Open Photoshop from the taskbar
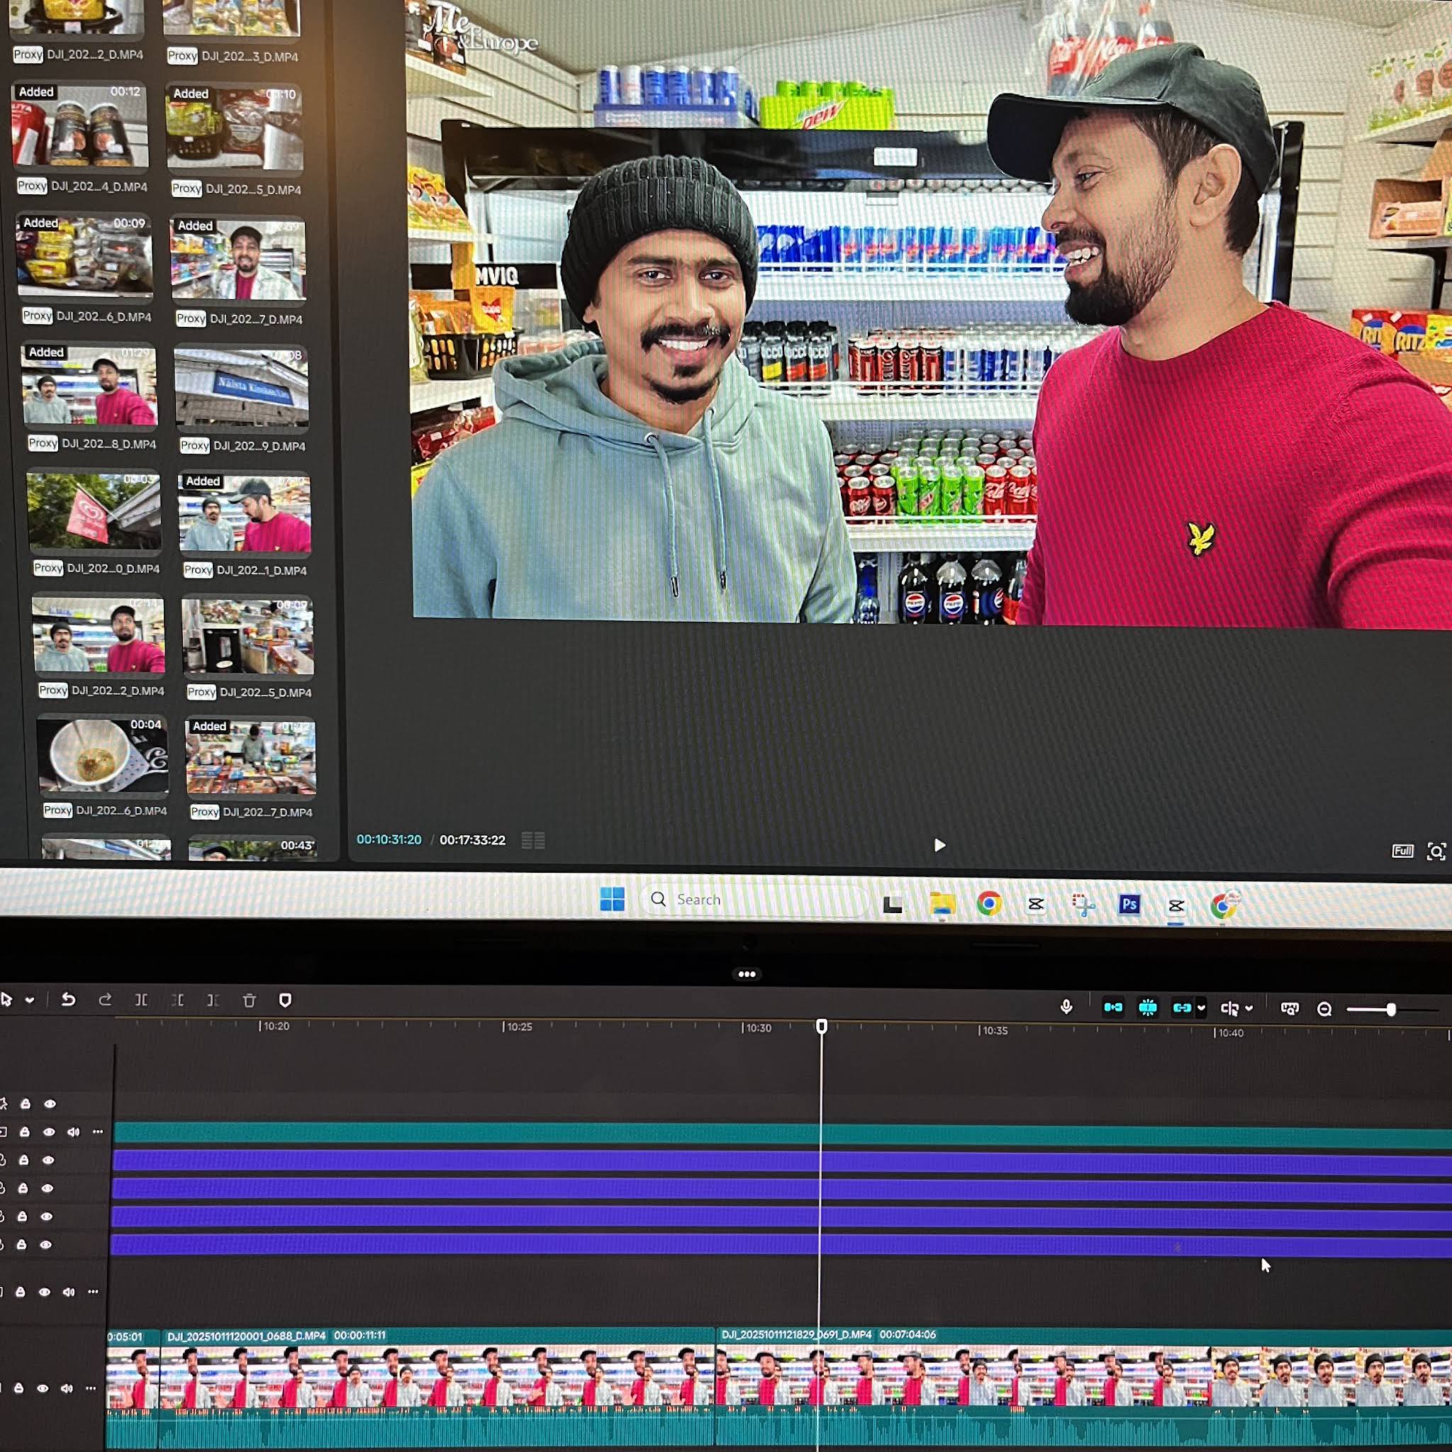This screenshot has width=1452, height=1452. [1129, 904]
